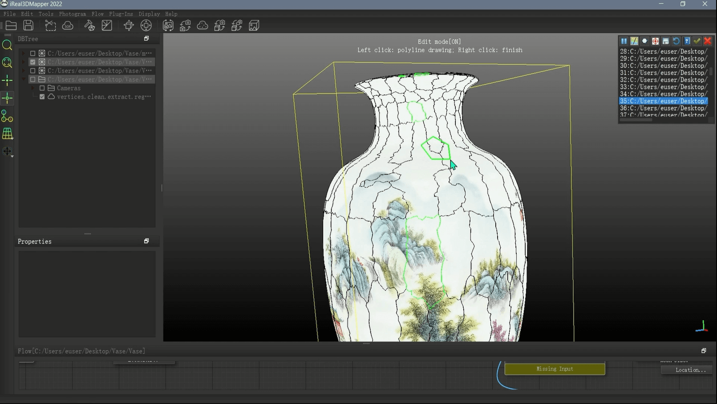717x404 pixels.
Task: Tick the checkbox of the first DBTree path row
Action: (x=32, y=53)
